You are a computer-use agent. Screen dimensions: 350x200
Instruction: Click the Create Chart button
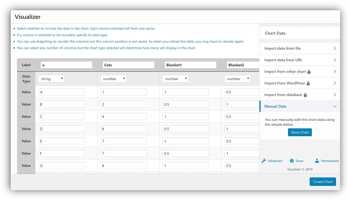point(323,181)
